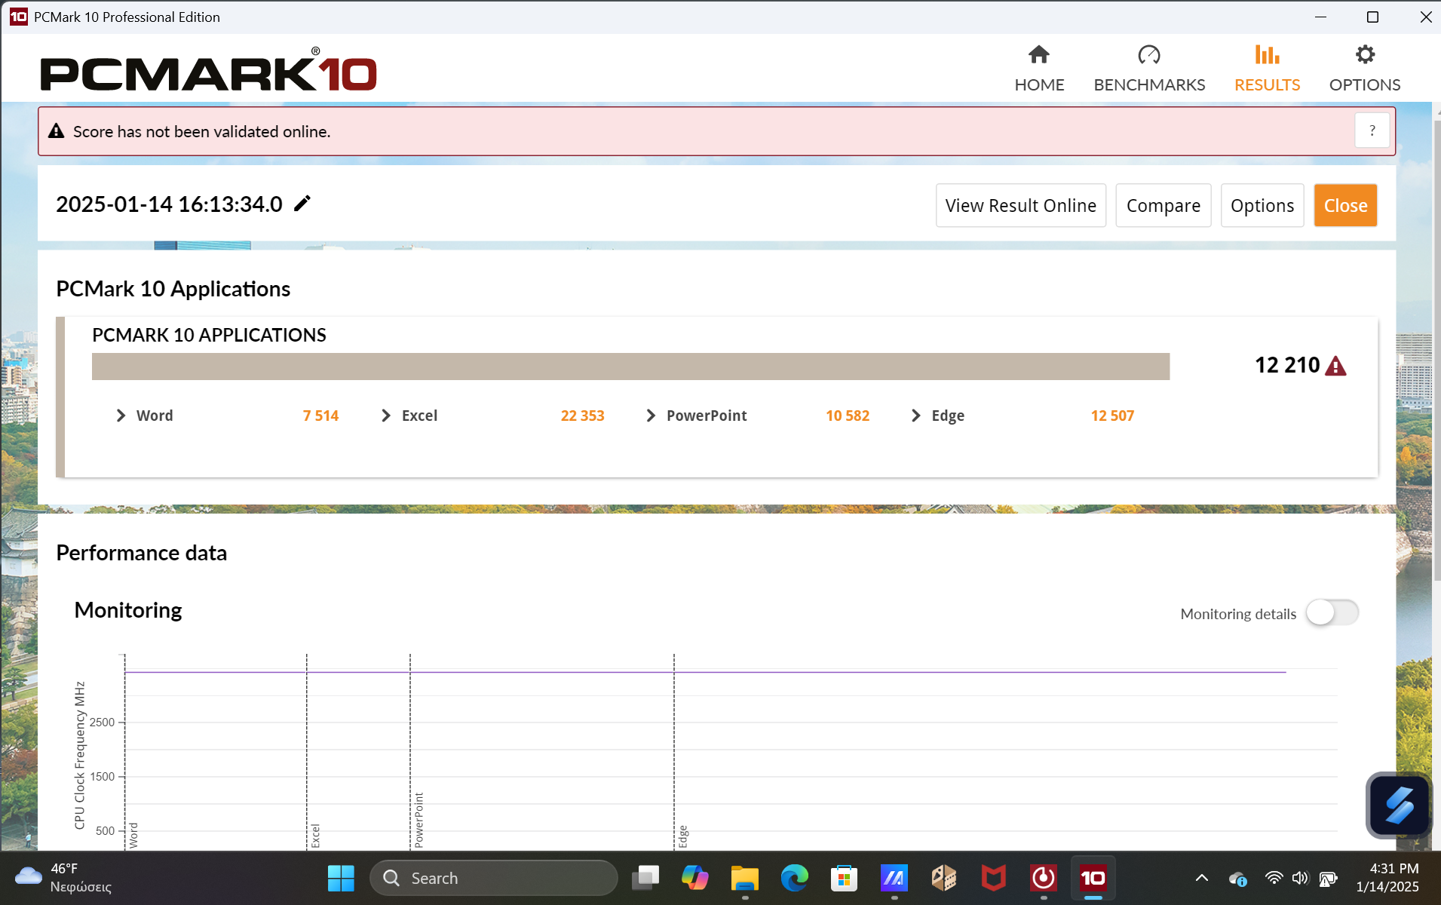This screenshot has height=905, width=1441.
Task: Expand the PowerPoint score details
Action: coord(651,416)
